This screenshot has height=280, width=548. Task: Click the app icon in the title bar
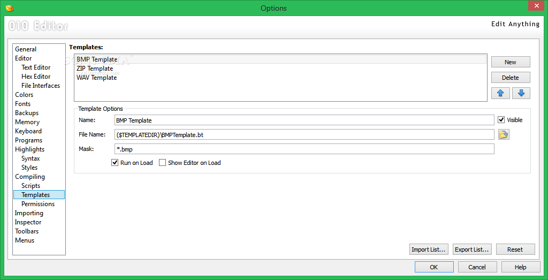[x=10, y=7]
